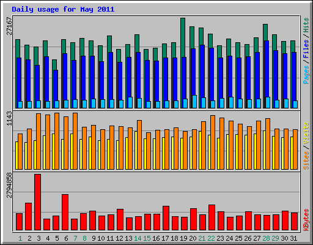Screen dimensions: 313x245
Task: Click the cyan Pages bar for day 13
Action: point(130,102)
